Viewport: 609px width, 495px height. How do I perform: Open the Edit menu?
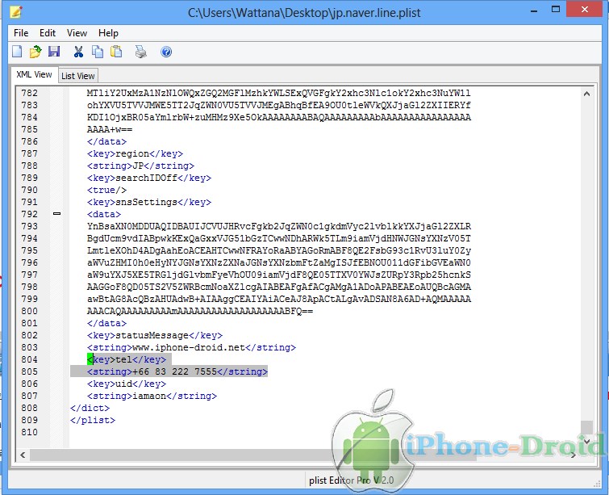click(x=48, y=33)
